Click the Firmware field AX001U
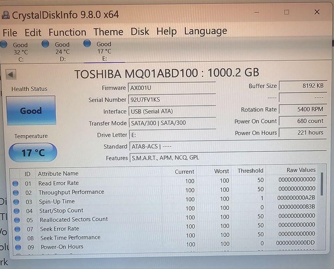This screenshot has height=269, width=334. click(172, 88)
